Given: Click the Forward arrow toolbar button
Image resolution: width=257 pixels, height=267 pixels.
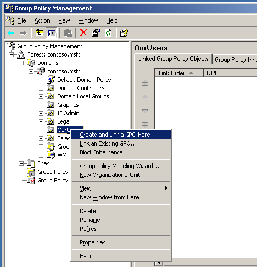Looking at the screenshot, I should pos(23,33).
